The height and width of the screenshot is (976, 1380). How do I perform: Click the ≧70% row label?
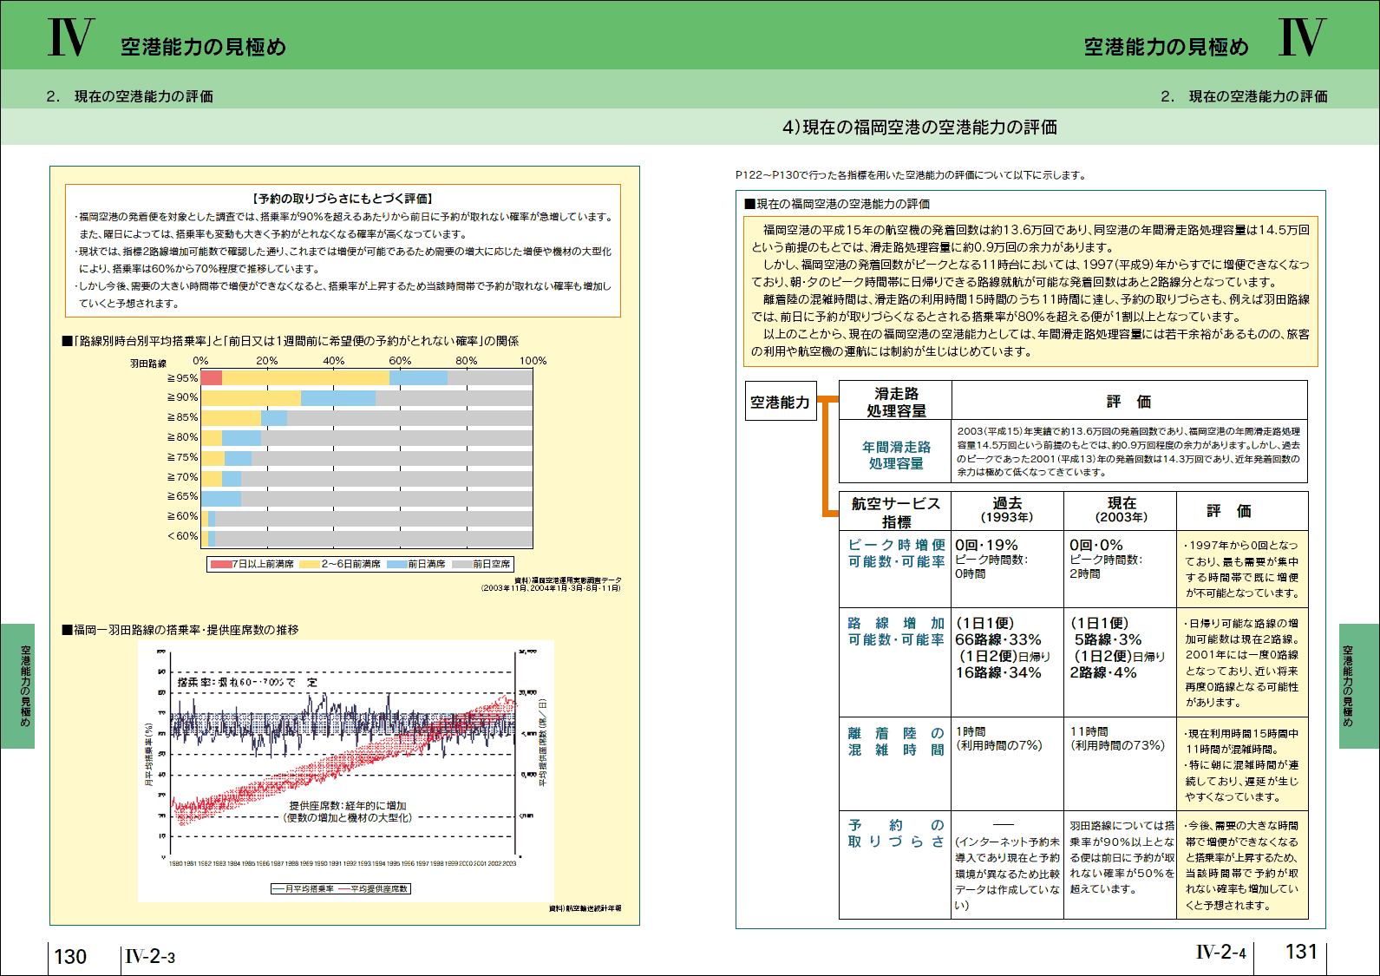click(182, 477)
